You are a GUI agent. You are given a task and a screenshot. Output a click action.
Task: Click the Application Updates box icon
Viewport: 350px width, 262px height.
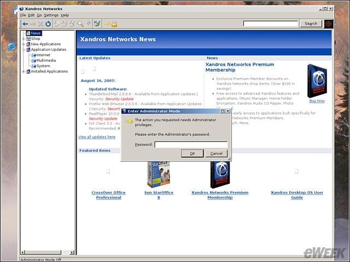coord(28,50)
